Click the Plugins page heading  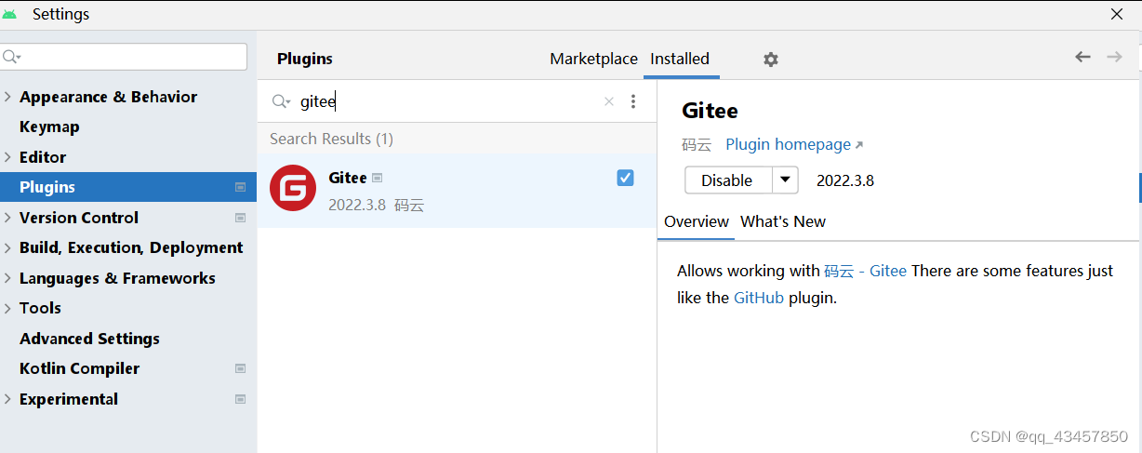tap(305, 59)
